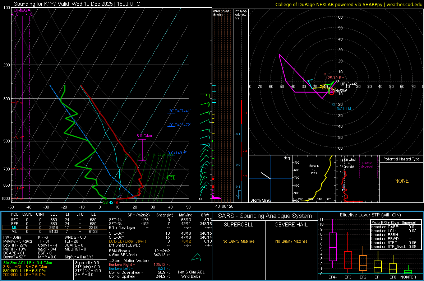Viewport: 424px width, 281px height.
Task: Click the weather.cod.edu NEXLAB credit text
Action: [349, 4]
